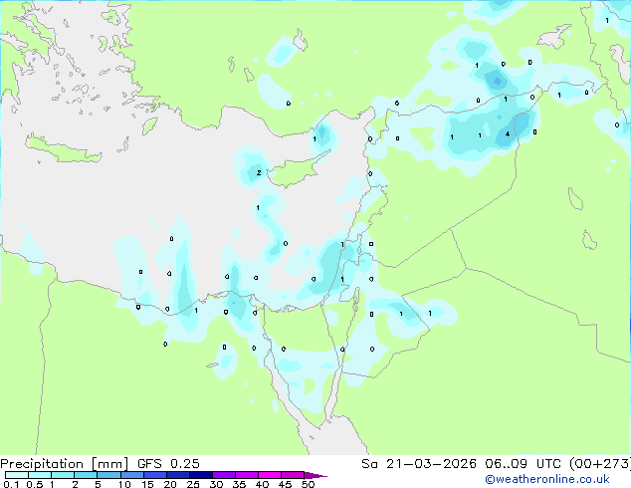631x488 pixels.
Task: Click the 30–35 mm purple legend swatch
Action: (x=223, y=475)
